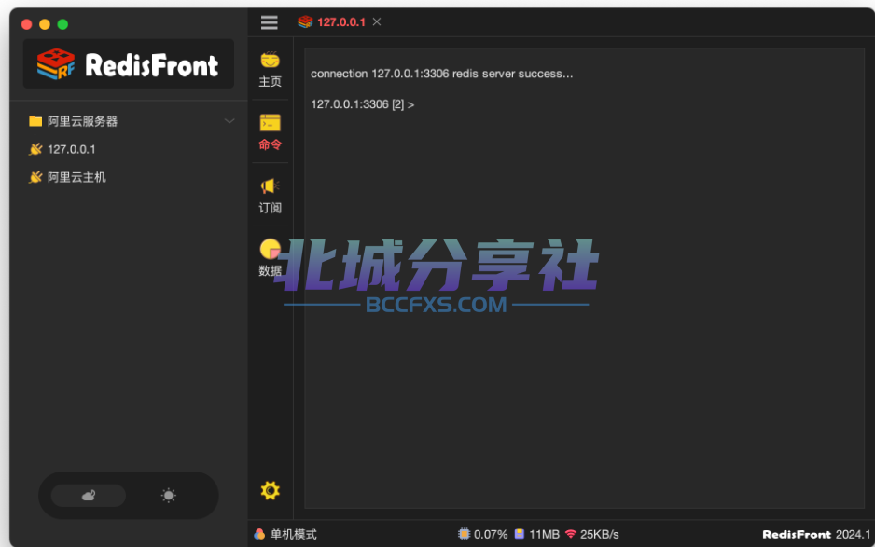Click the 单机模式 standalone mode indicator
This screenshot has width=875, height=547.
[x=285, y=534]
